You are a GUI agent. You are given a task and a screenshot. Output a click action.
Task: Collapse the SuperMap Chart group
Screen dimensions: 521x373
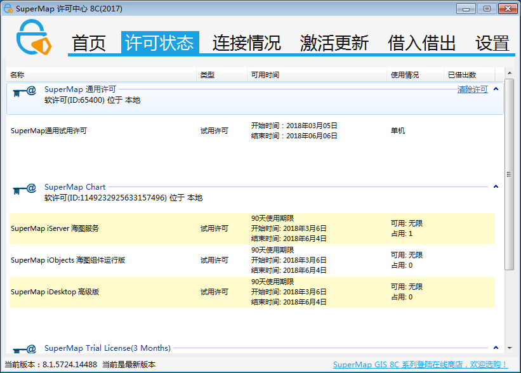[x=496, y=186]
